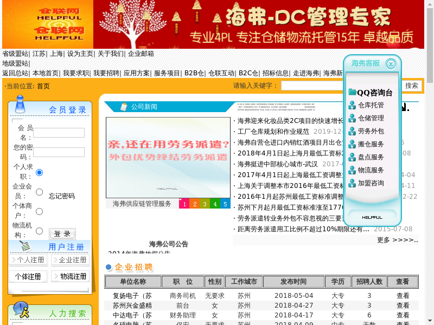Click the 劳务派遣 banner image
Viewport: 434px width, 325px height.
(x=168, y=158)
